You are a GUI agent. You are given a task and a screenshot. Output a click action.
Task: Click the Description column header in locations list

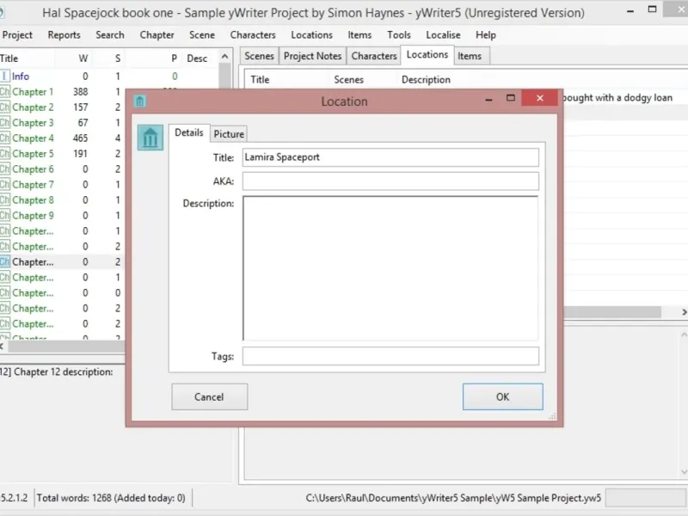pos(426,80)
